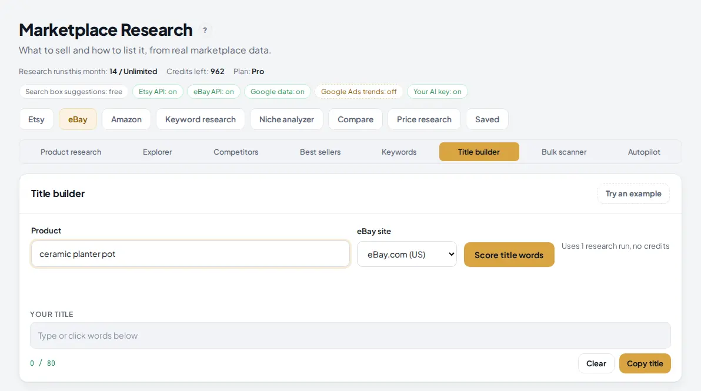Viewport: 701px width, 391px height.
Task: Toggle the Google Ads trends: off chip
Action: pos(359,92)
